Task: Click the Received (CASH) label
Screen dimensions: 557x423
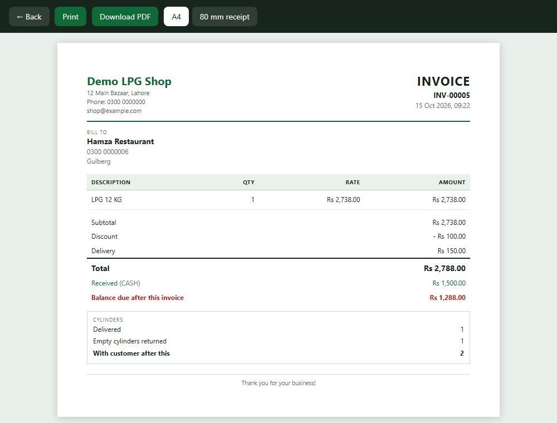Action: (116, 283)
